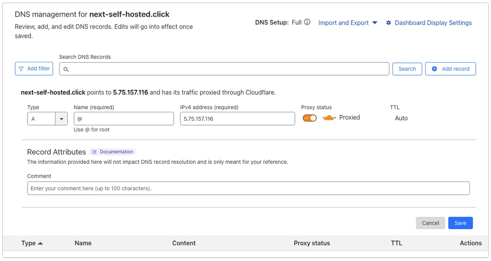Click the magnifier icon in search box
491x261 pixels.
[x=66, y=69]
